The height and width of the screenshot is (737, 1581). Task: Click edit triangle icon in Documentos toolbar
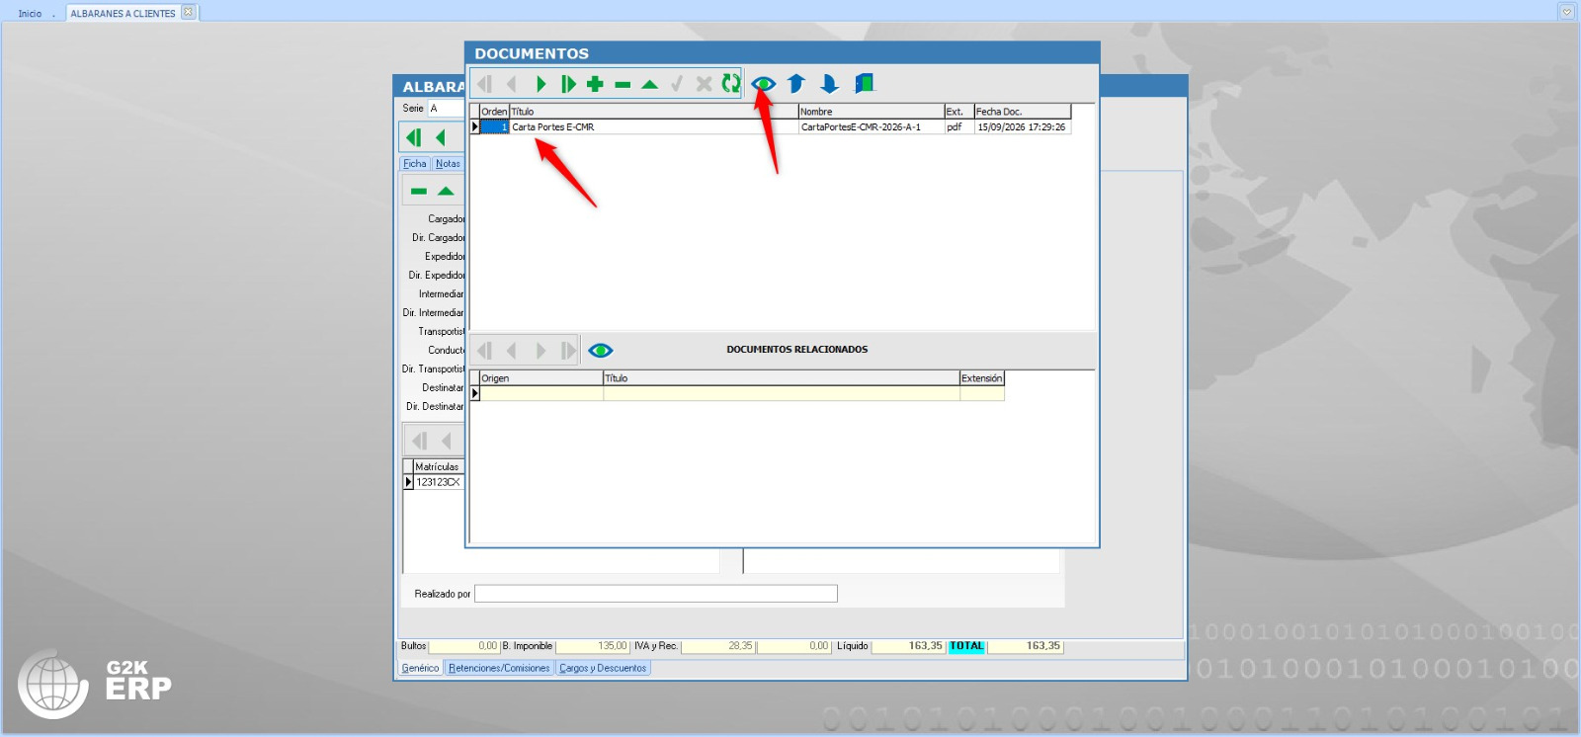point(649,85)
